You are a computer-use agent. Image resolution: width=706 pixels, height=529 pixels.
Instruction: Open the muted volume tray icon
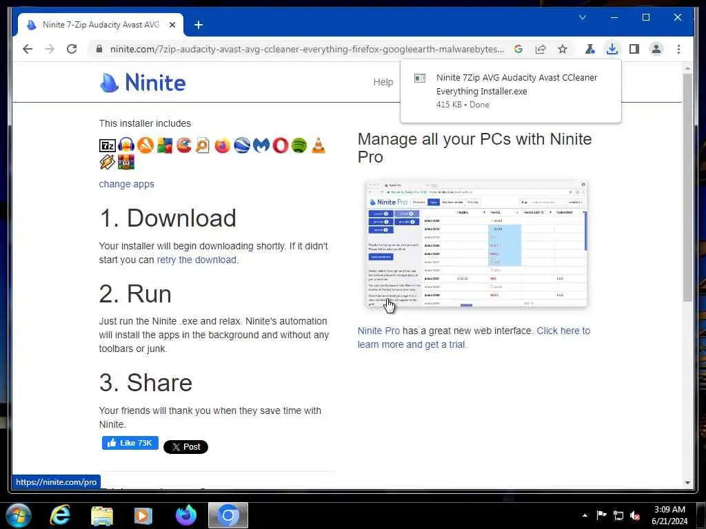[635, 515]
